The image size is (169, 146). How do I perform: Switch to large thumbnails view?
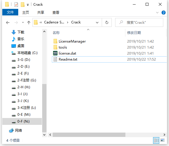(x=162, y=140)
